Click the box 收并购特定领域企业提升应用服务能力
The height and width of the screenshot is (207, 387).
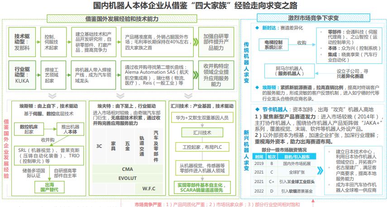[x=216, y=75]
